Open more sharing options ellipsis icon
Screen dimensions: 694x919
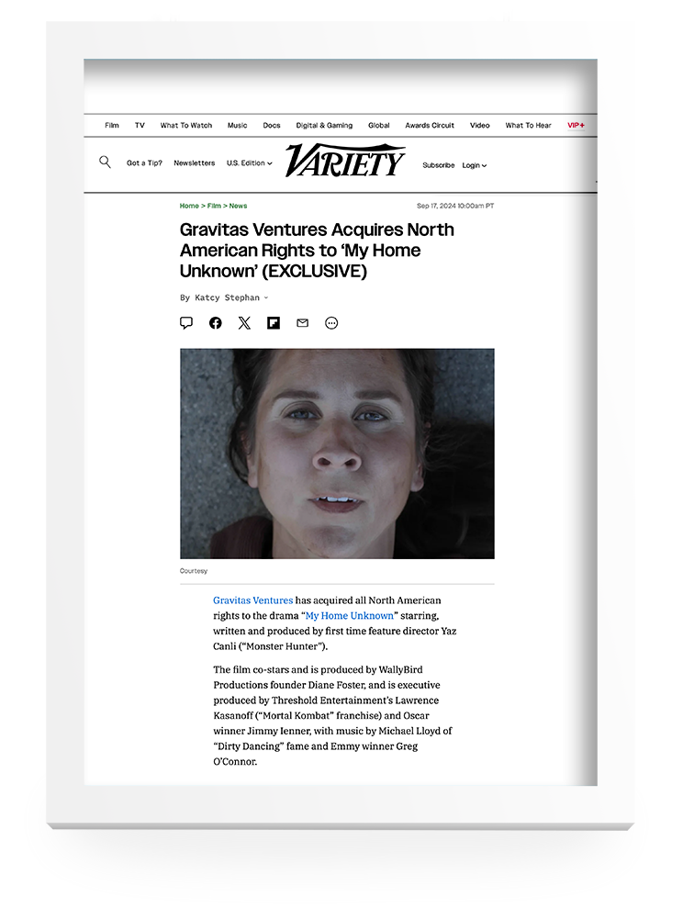point(331,323)
